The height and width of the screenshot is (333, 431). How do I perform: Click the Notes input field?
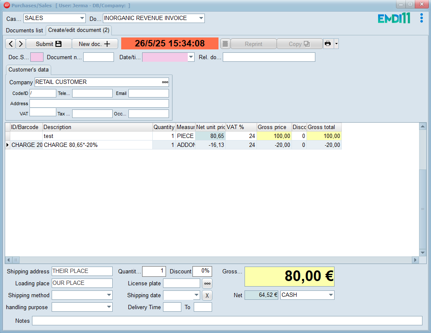click(x=227, y=321)
